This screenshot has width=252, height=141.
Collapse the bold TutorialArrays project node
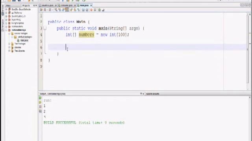[6, 30]
